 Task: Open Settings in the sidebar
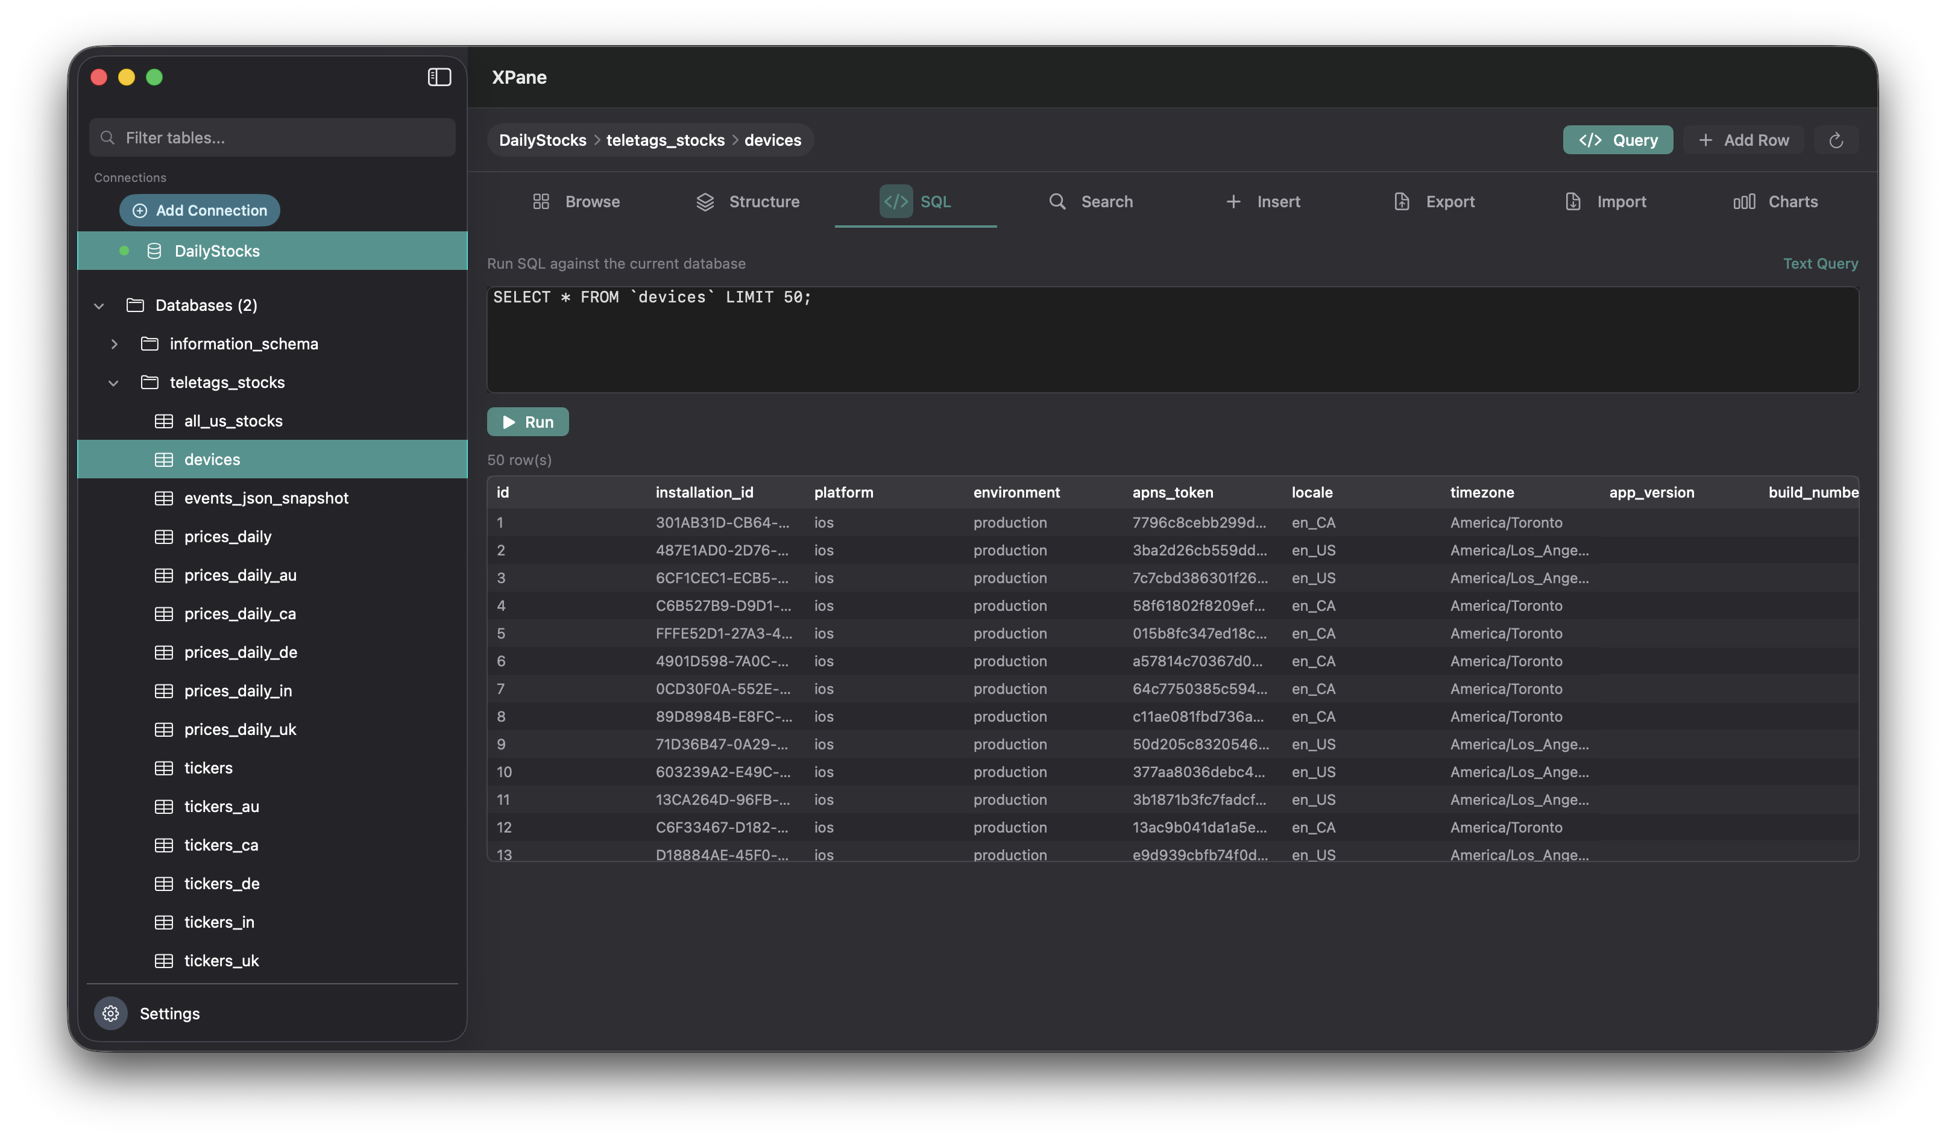point(169,1014)
